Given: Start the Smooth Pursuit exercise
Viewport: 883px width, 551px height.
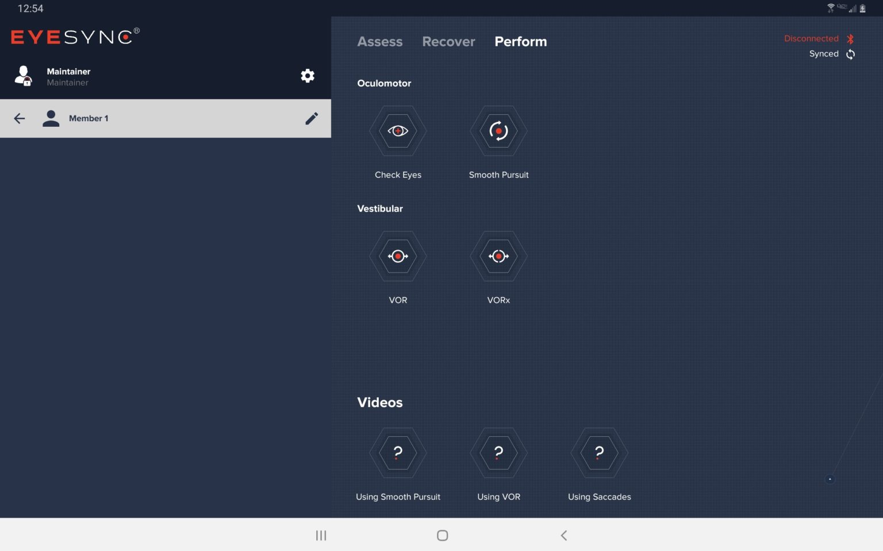Looking at the screenshot, I should click(498, 131).
